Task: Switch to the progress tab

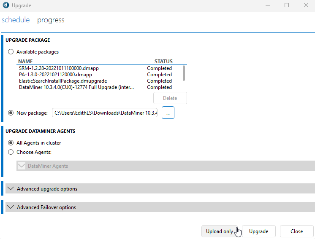Action: click(x=51, y=20)
